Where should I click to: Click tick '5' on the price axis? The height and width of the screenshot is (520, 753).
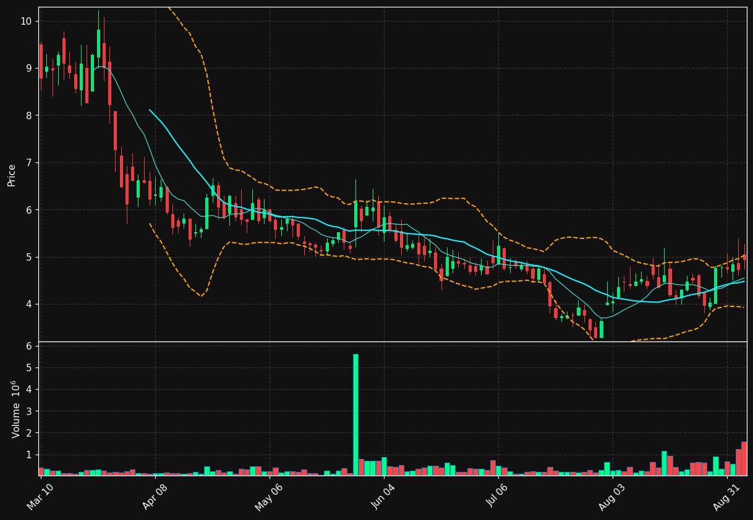pos(29,257)
